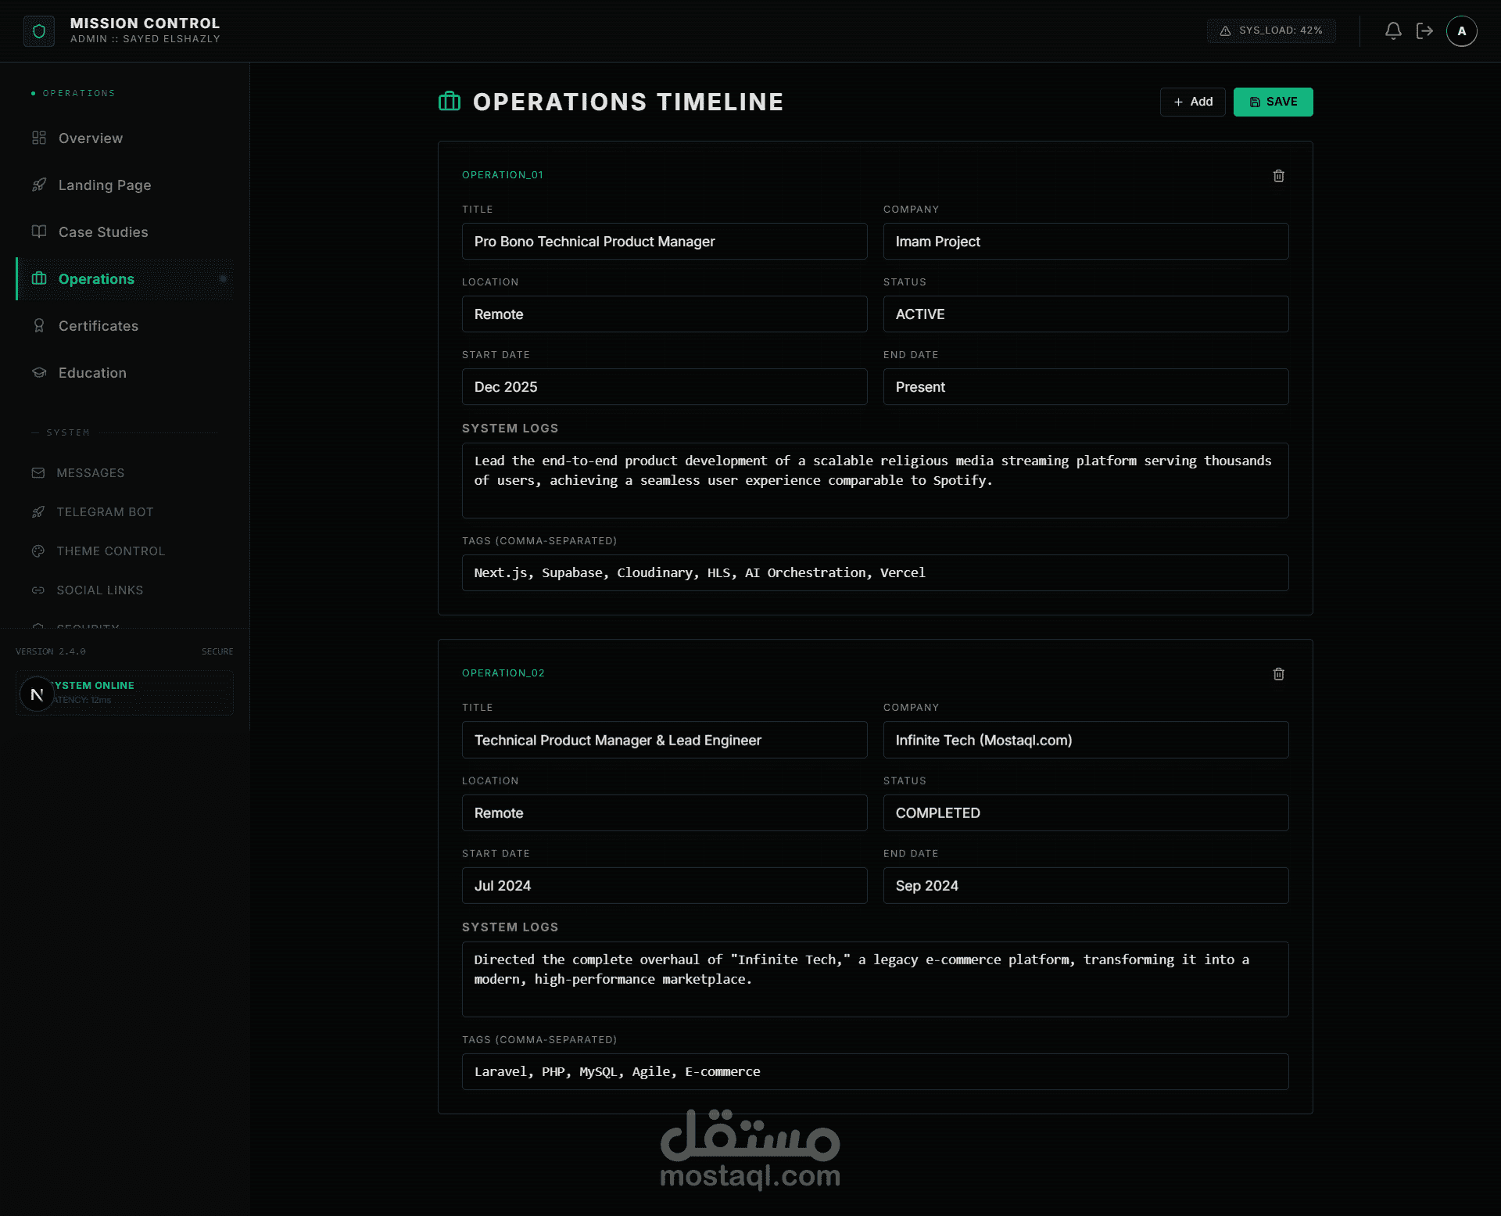Click the notification bell icon
1501x1216 pixels.
click(1393, 30)
